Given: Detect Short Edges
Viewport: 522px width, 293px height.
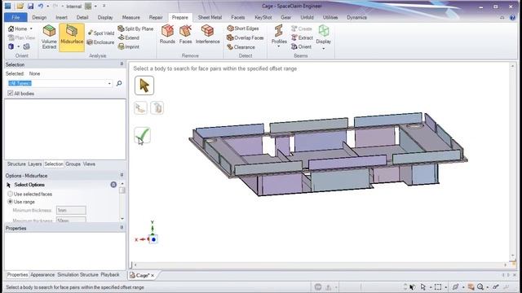Looking at the screenshot, I should 243,28.
